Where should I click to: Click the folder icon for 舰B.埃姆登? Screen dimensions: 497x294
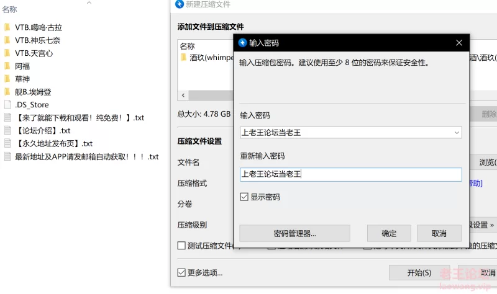[x=7, y=92]
